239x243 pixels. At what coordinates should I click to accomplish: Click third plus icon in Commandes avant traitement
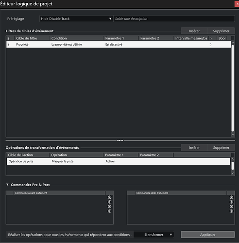(110, 207)
